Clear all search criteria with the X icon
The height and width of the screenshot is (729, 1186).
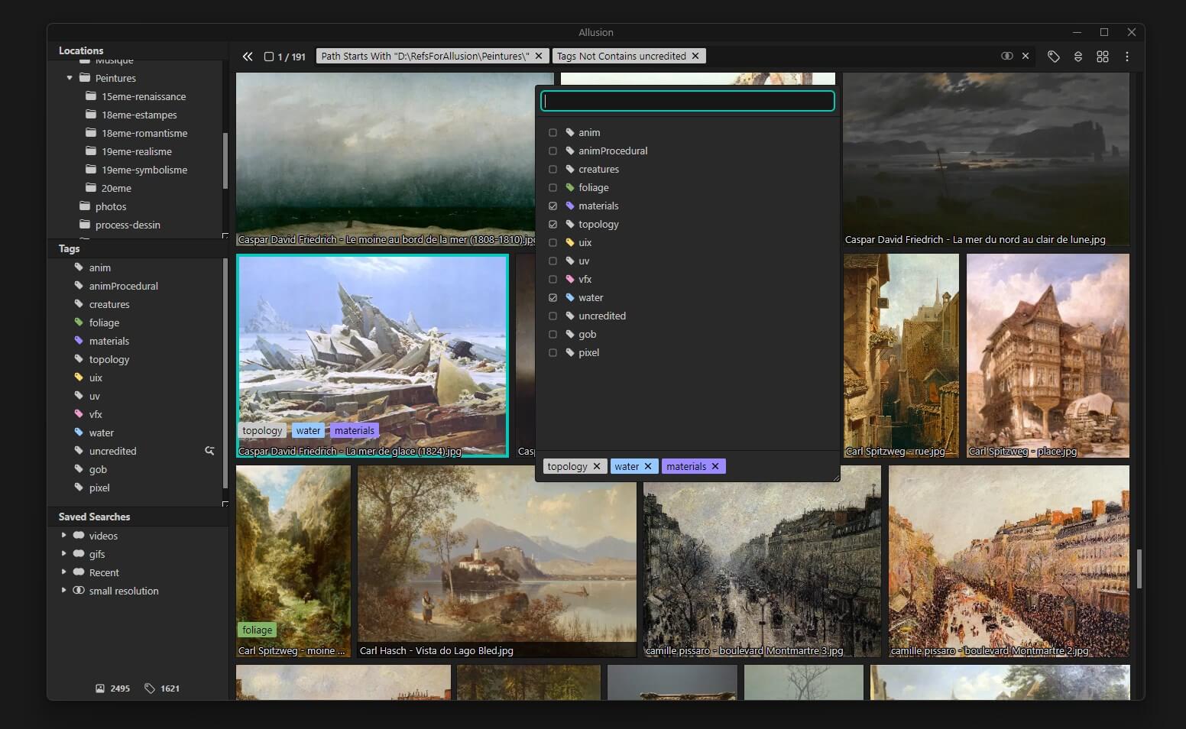[1026, 56]
